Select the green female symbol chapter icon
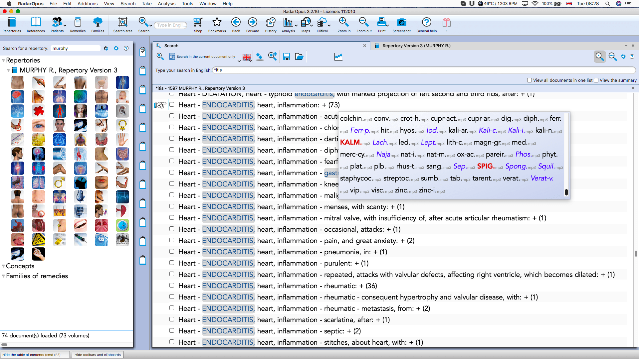 [122, 125]
